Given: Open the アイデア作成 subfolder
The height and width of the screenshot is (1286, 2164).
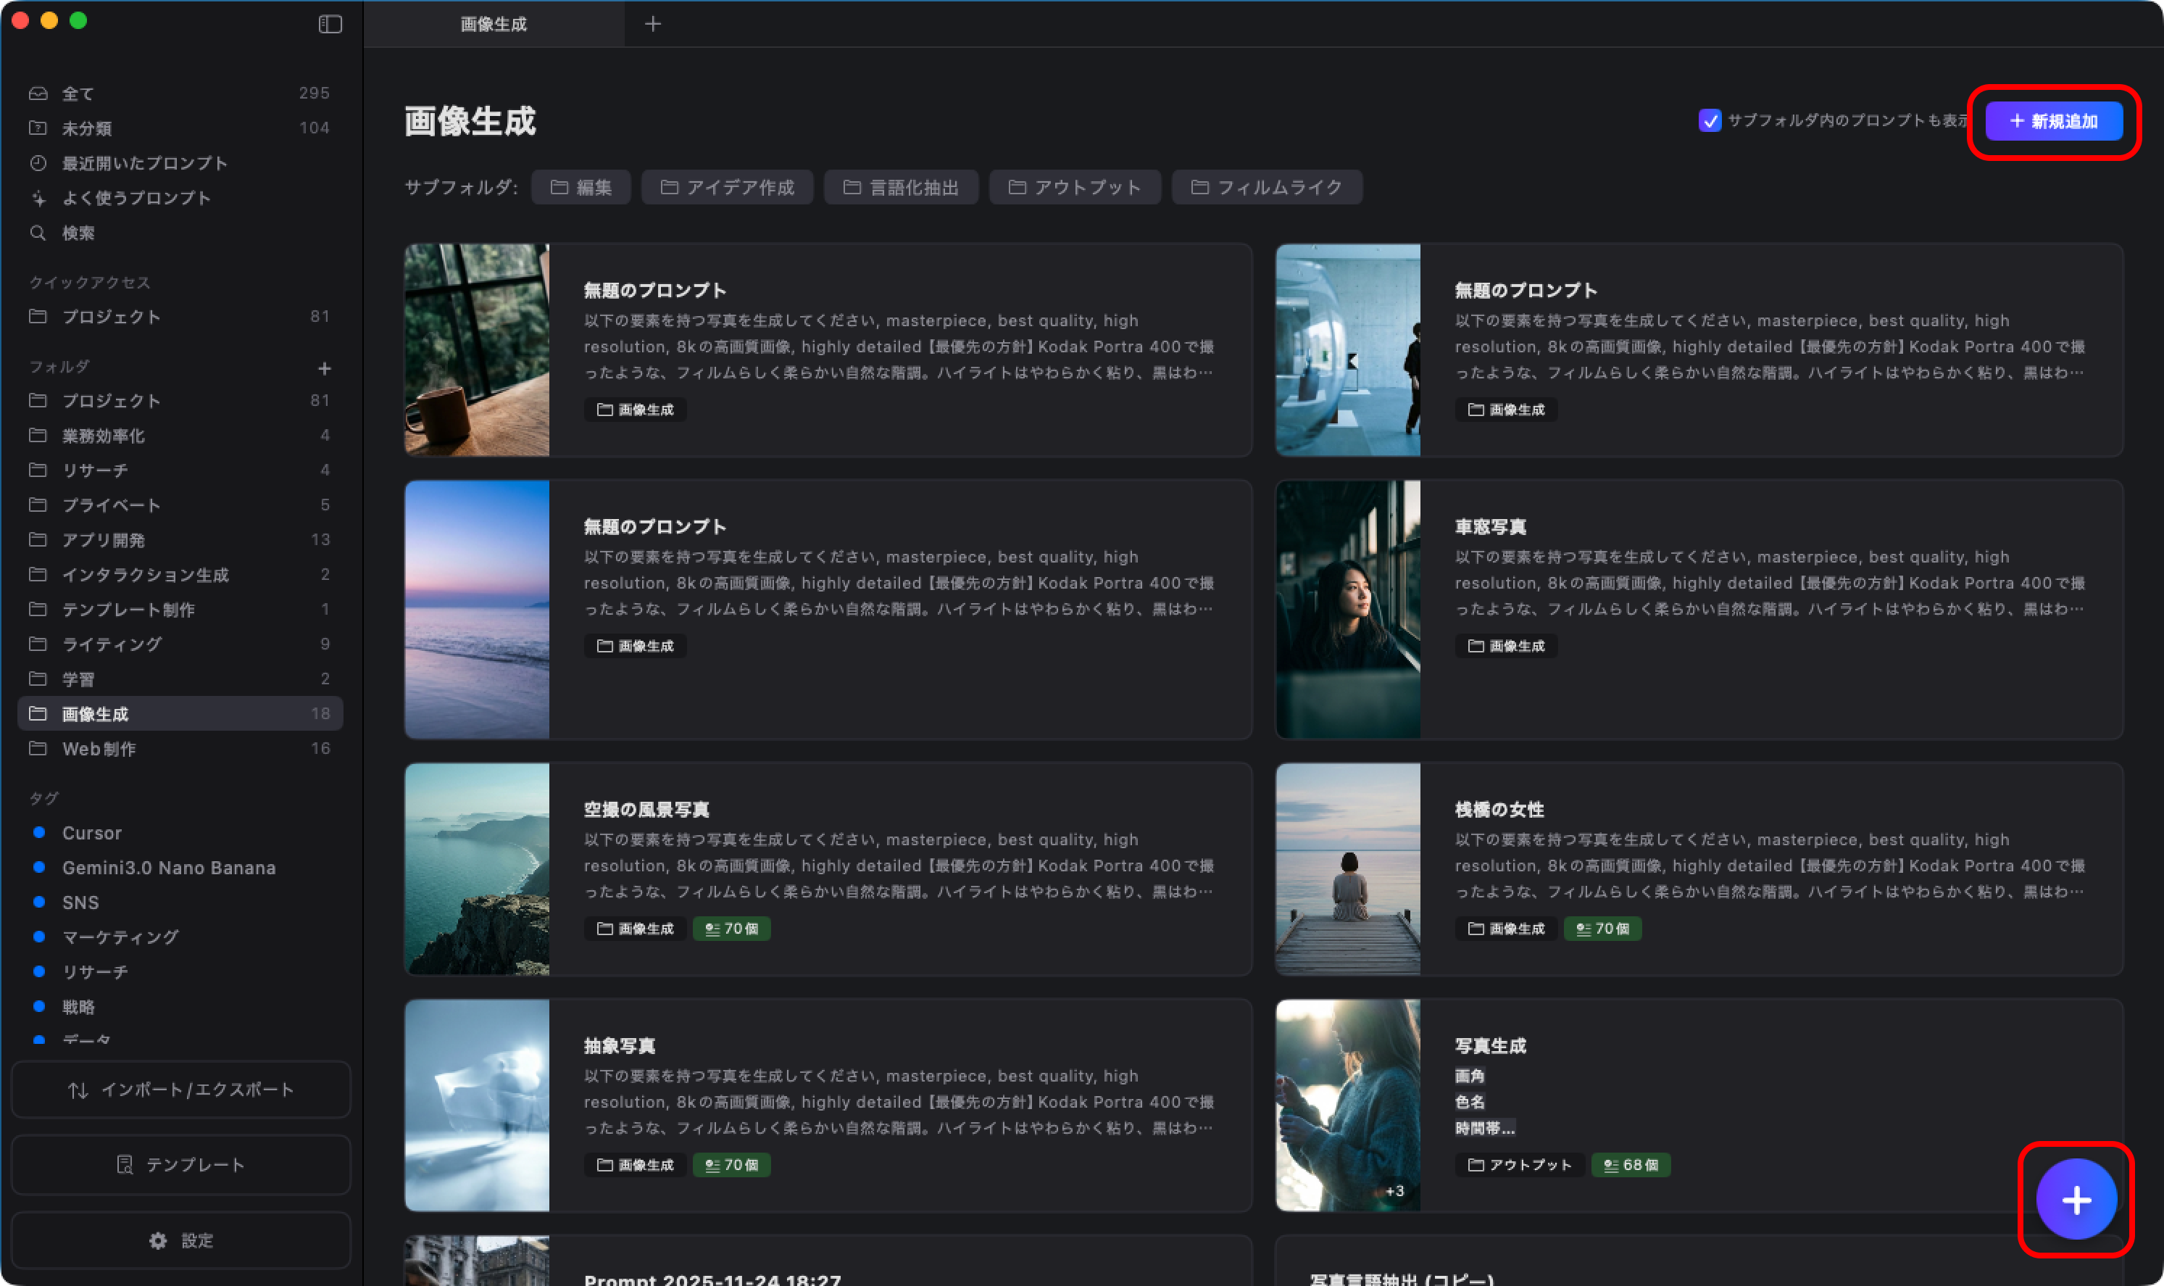Looking at the screenshot, I should coord(727,187).
